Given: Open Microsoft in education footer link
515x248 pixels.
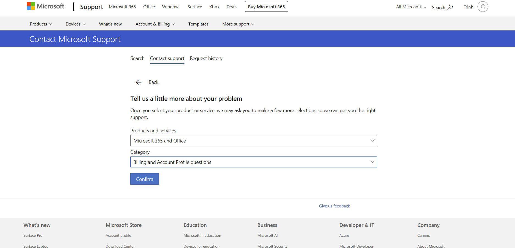Looking at the screenshot, I should point(202,235).
